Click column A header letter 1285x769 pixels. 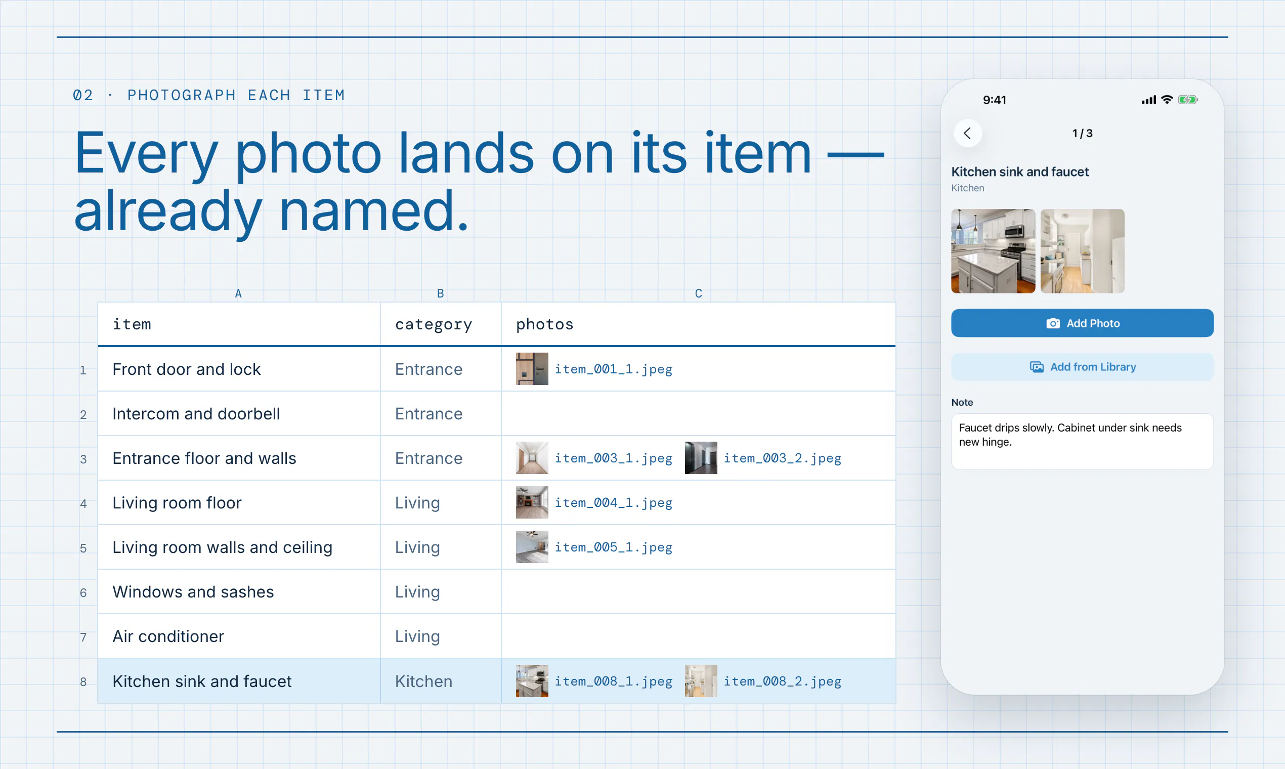click(238, 293)
